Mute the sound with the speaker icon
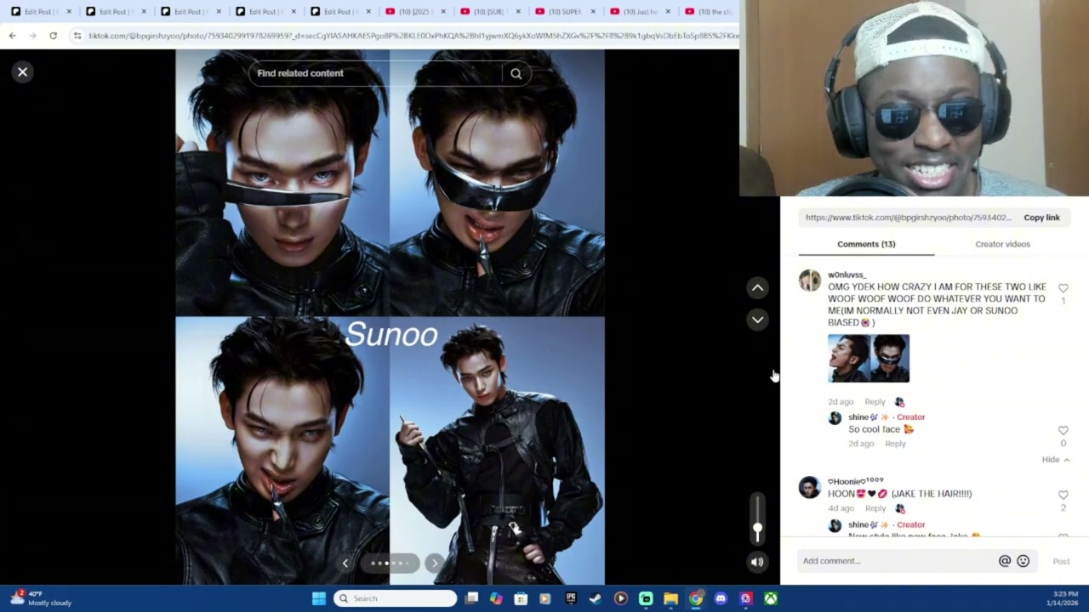The image size is (1089, 612). point(757,562)
